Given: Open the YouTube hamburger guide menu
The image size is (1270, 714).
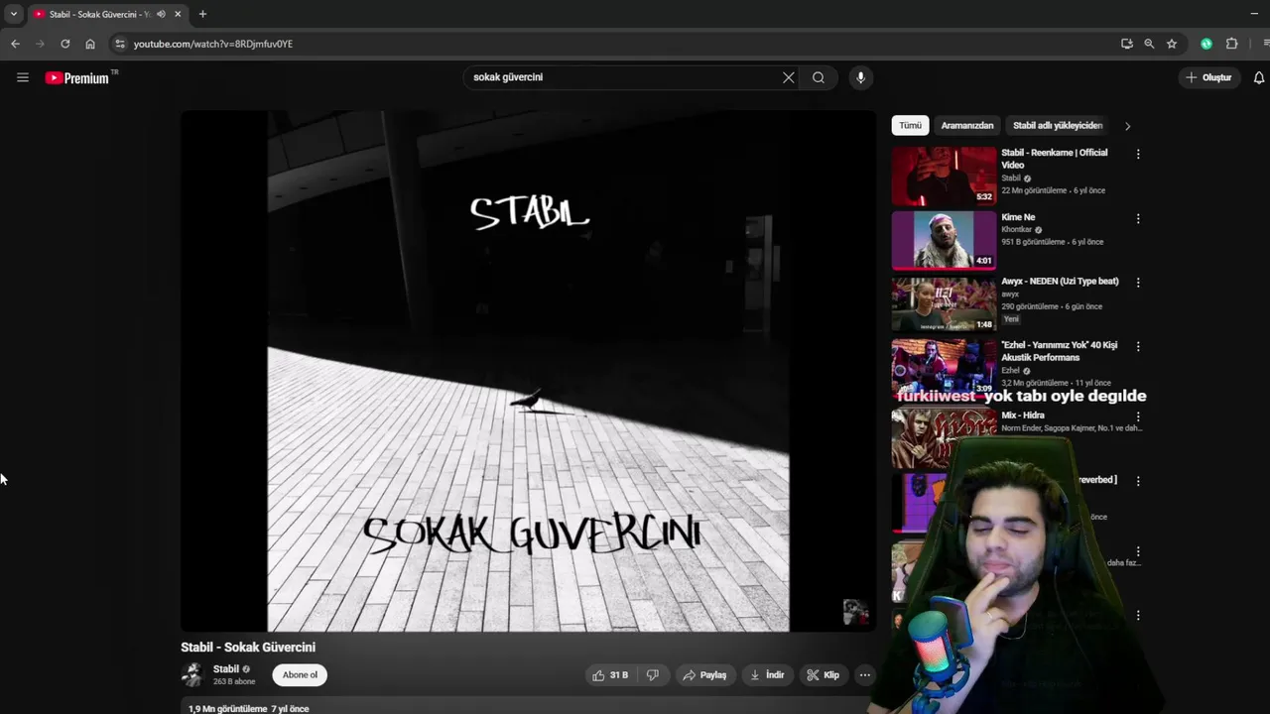Looking at the screenshot, I should click(23, 77).
